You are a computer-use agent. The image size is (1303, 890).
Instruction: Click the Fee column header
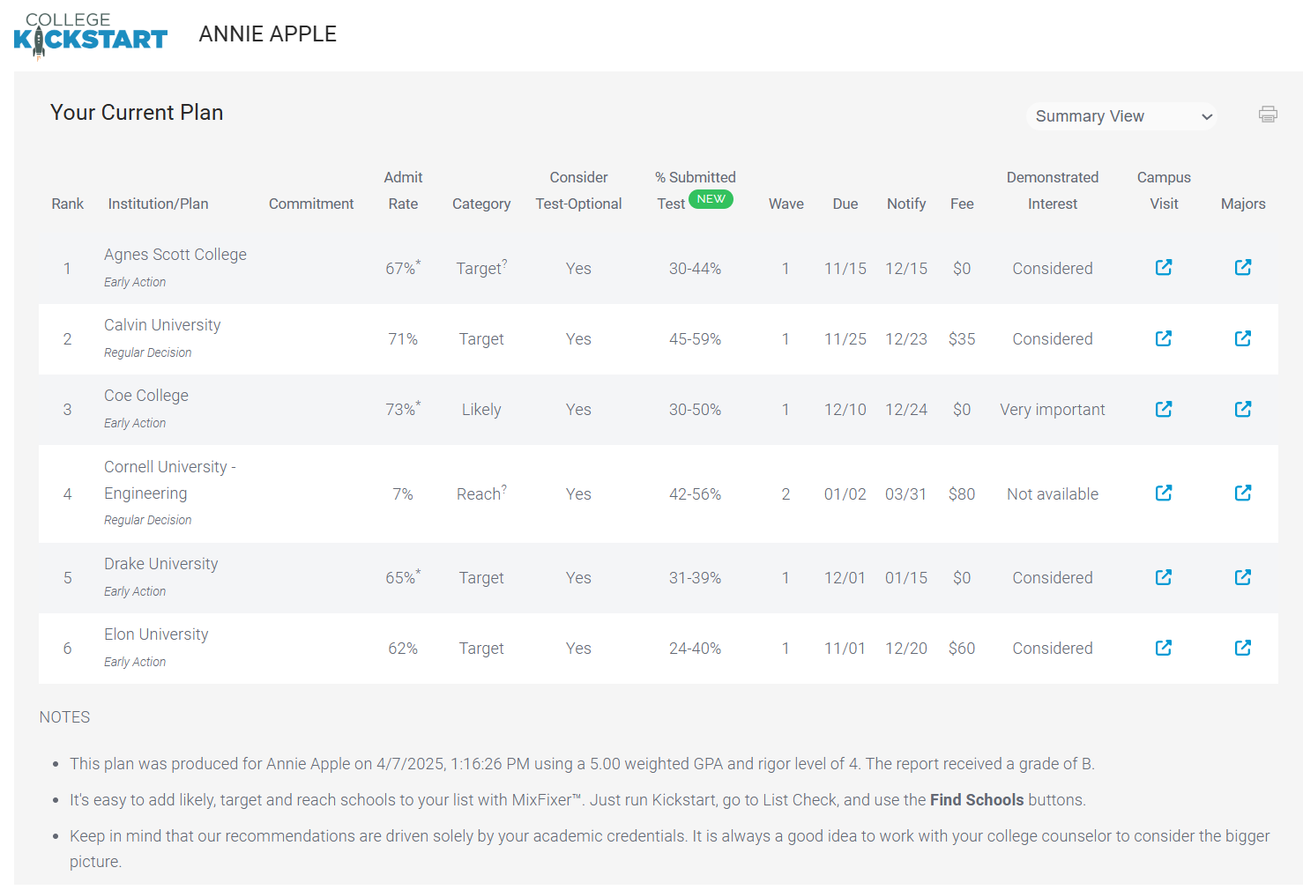pos(962,204)
